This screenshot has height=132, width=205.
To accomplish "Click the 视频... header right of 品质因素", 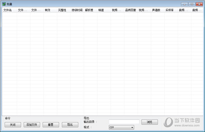I will pyautogui.click(x=144, y=10).
